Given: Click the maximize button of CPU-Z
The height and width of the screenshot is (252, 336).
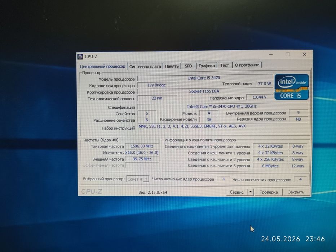Looking at the screenshot, I should [288, 54].
